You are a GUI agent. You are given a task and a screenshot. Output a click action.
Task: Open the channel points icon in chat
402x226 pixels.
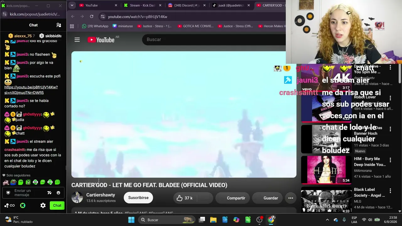9,206
